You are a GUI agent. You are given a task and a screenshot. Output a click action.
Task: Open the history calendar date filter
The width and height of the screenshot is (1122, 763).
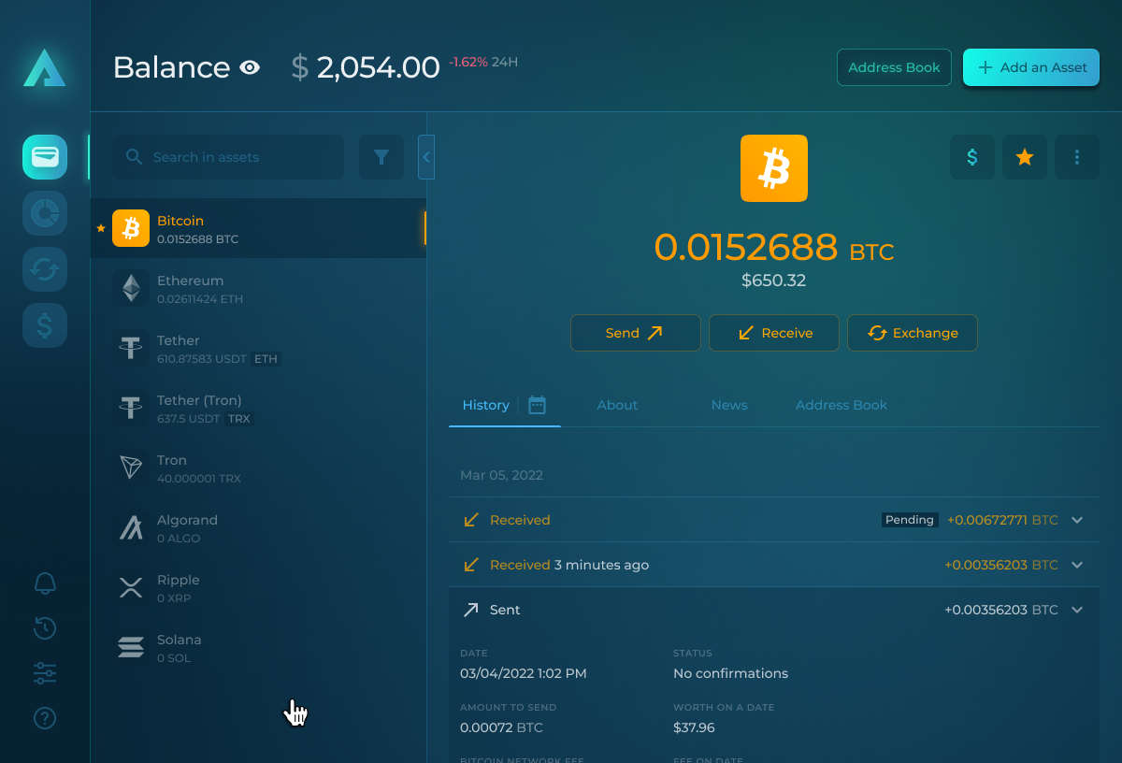[x=537, y=405]
